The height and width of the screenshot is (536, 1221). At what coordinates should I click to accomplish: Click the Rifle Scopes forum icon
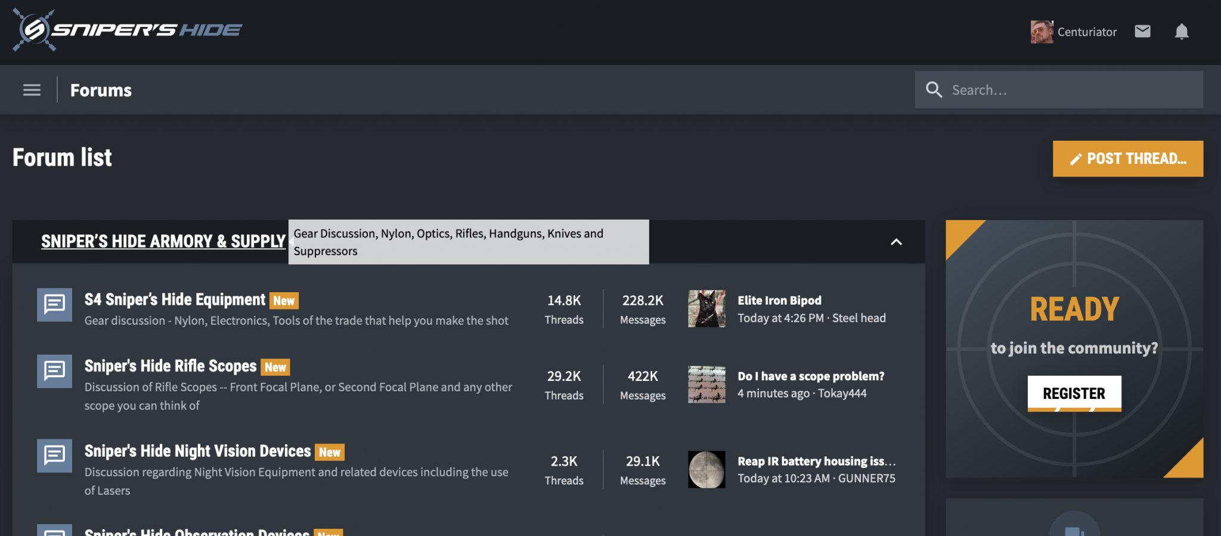pos(54,371)
